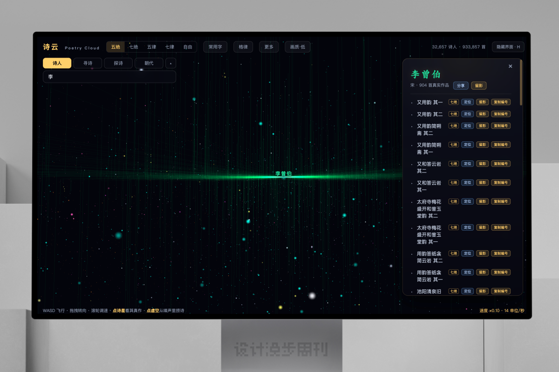This screenshot has width=559, height=372.
Task: Open the 格律 menu
Action: coord(243,47)
